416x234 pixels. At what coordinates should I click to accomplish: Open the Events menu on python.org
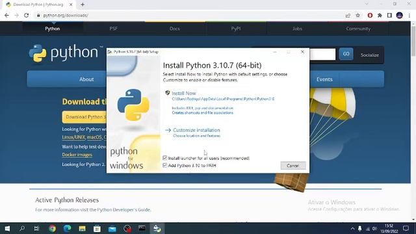pos(324,79)
